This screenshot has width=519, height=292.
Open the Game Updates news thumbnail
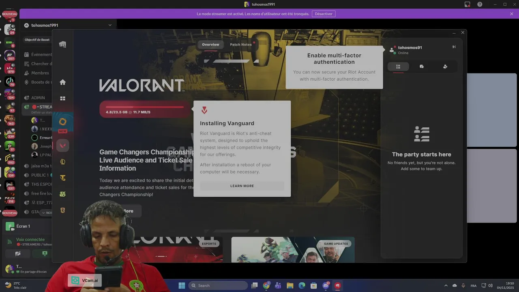[x=293, y=250]
